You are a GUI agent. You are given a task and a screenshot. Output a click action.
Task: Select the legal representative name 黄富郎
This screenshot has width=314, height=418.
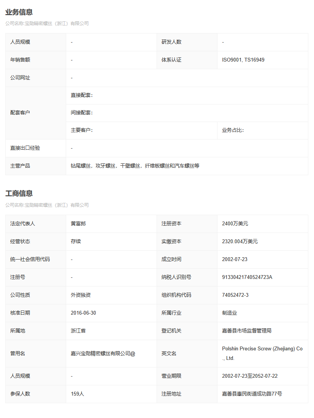(x=78, y=224)
